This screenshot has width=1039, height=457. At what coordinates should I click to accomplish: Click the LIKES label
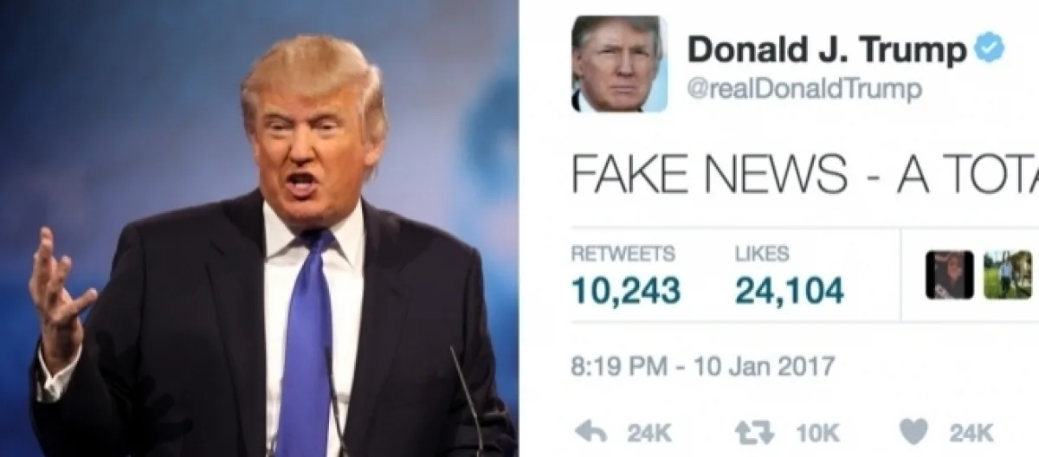pyautogui.click(x=762, y=254)
